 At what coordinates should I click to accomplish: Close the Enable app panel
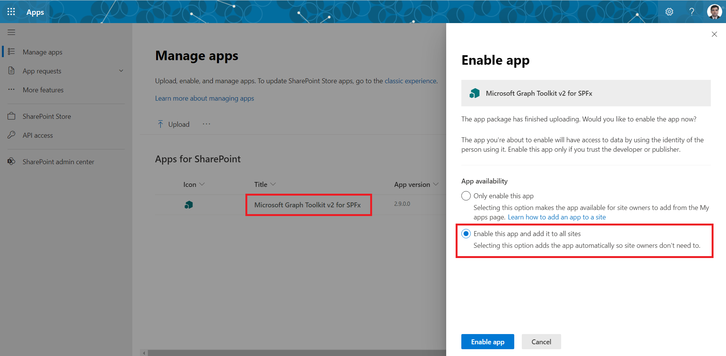[x=714, y=34]
